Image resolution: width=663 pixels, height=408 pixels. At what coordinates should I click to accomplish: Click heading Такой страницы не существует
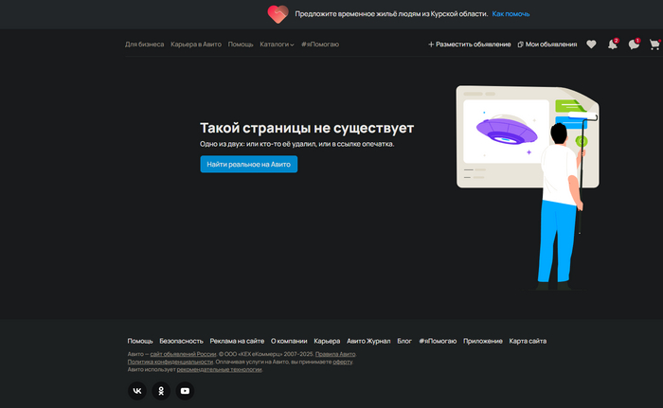tap(307, 128)
